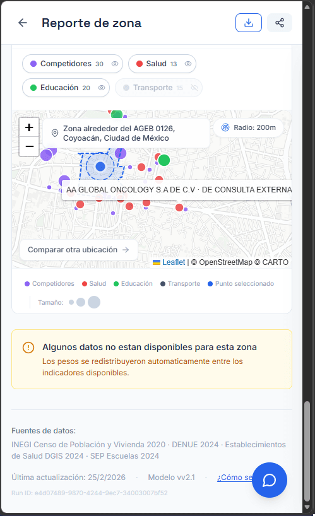Viewport: 315px width, 516px height.
Task: Click the largest Tamaño size circle
Action: pyautogui.click(x=94, y=302)
